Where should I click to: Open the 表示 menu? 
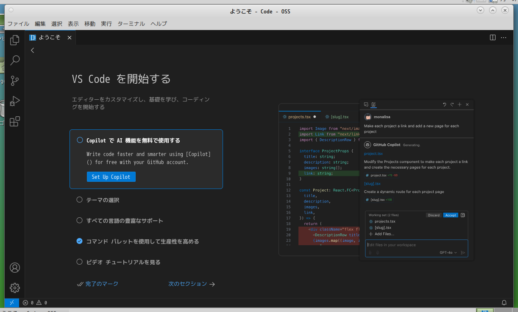coord(73,24)
